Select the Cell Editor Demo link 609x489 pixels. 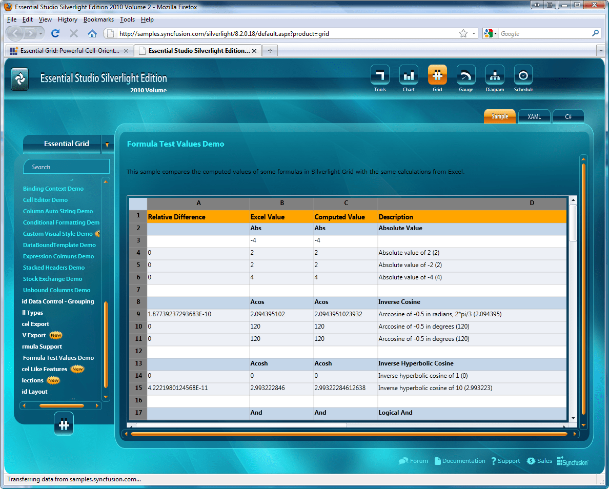click(x=45, y=199)
